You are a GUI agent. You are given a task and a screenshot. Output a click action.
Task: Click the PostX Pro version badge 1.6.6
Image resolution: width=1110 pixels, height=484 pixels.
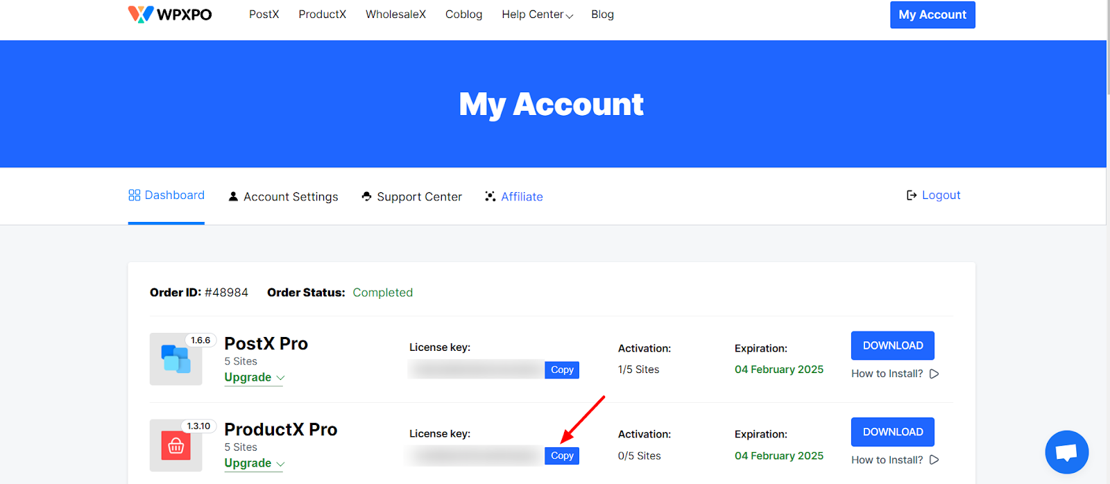point(200,340)
